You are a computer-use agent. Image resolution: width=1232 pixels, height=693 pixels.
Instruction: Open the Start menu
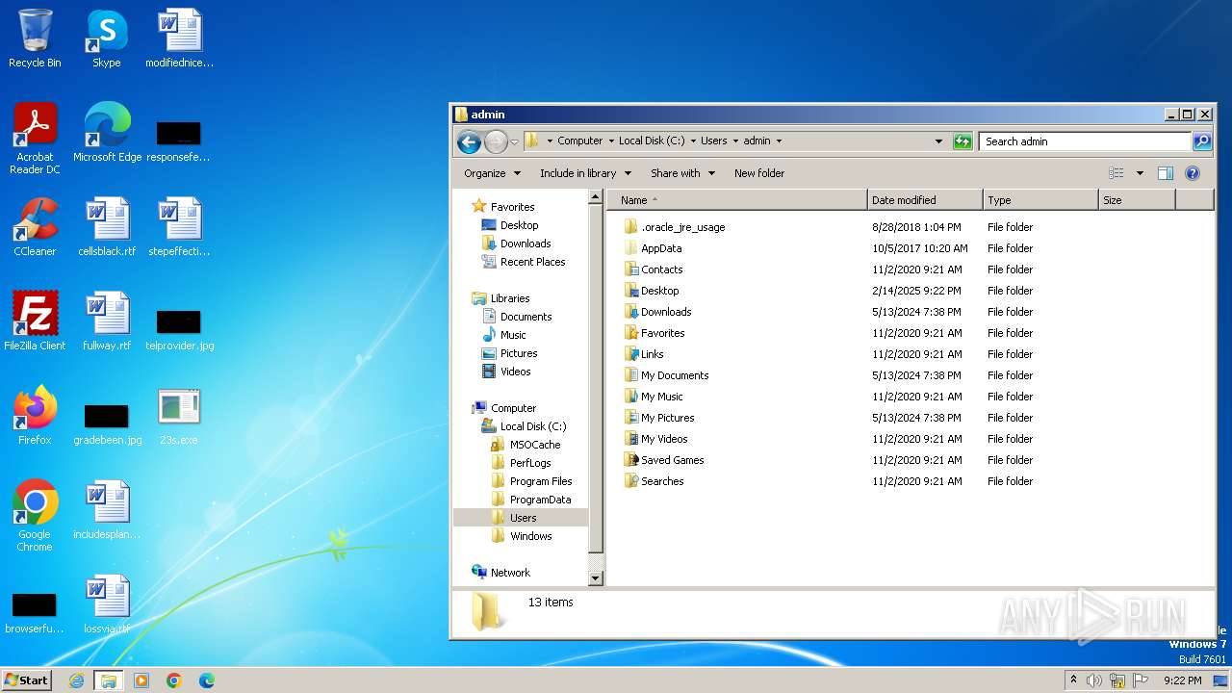pyautogui.click(x=27, y=680)
